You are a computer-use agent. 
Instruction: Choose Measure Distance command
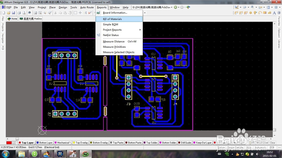119,41
